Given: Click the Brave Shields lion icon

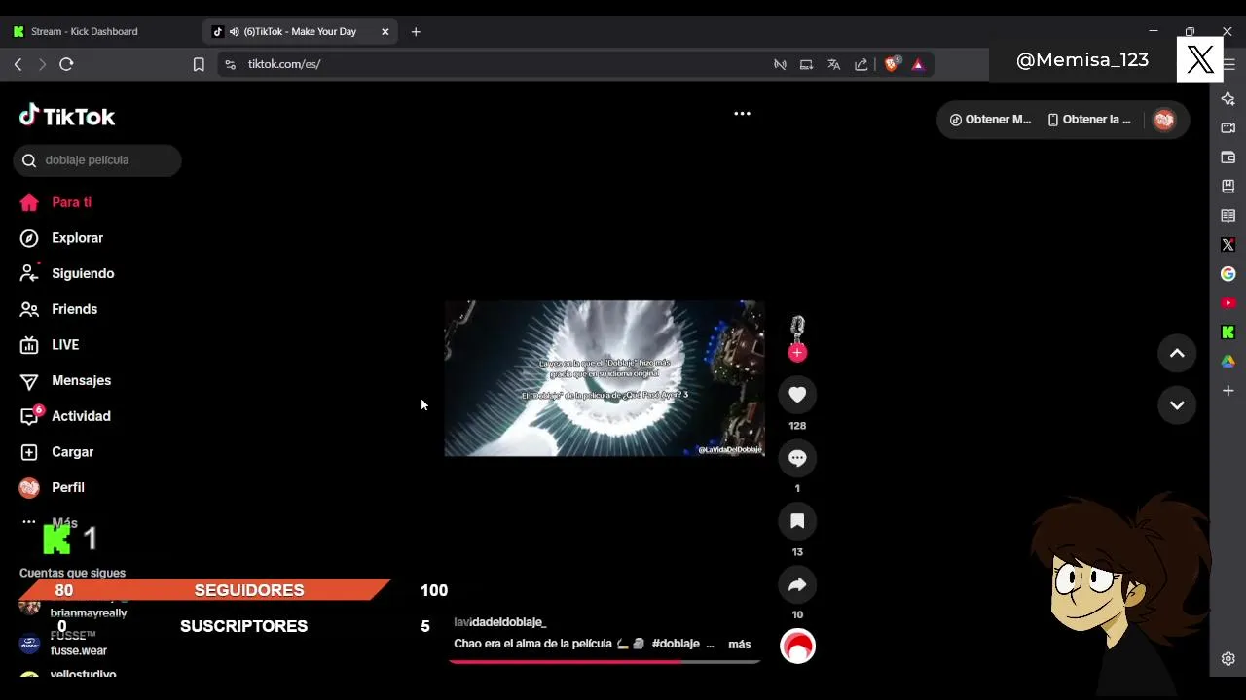Looking at the screenshot, I should point(891,64).
